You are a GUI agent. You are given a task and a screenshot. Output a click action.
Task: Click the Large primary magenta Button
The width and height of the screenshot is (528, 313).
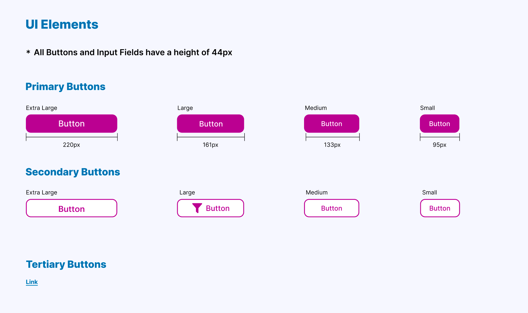point(211,124)
